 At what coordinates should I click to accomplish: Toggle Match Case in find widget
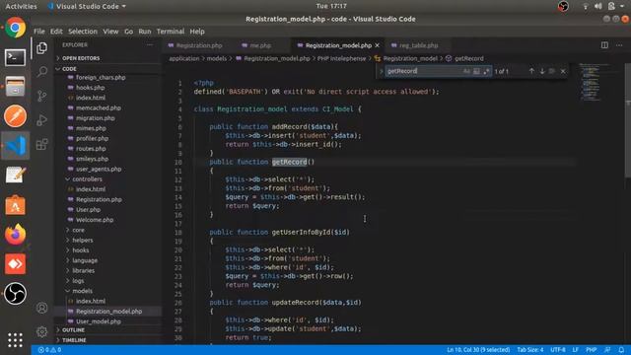[466, 71]
